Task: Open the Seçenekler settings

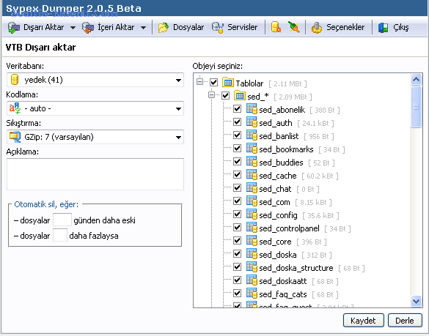Action: tap(345, 27)
